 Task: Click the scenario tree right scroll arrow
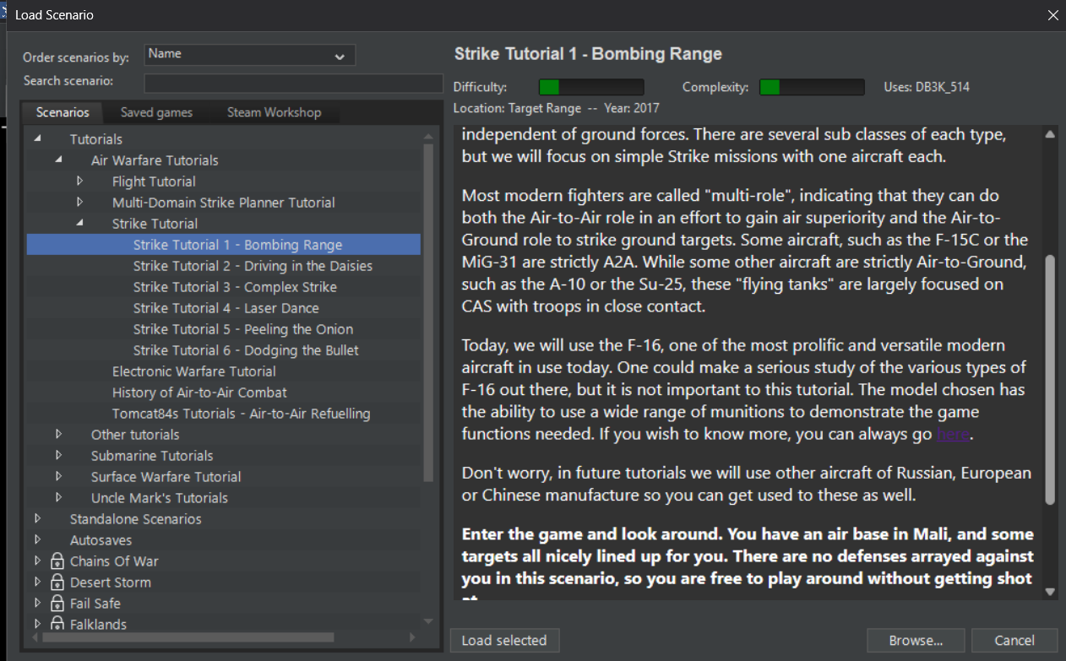412,637
